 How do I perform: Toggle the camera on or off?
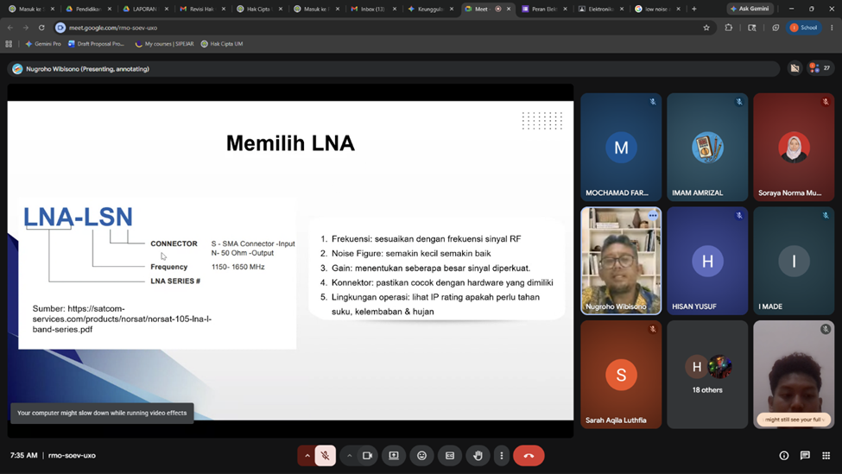click(367, 456)
